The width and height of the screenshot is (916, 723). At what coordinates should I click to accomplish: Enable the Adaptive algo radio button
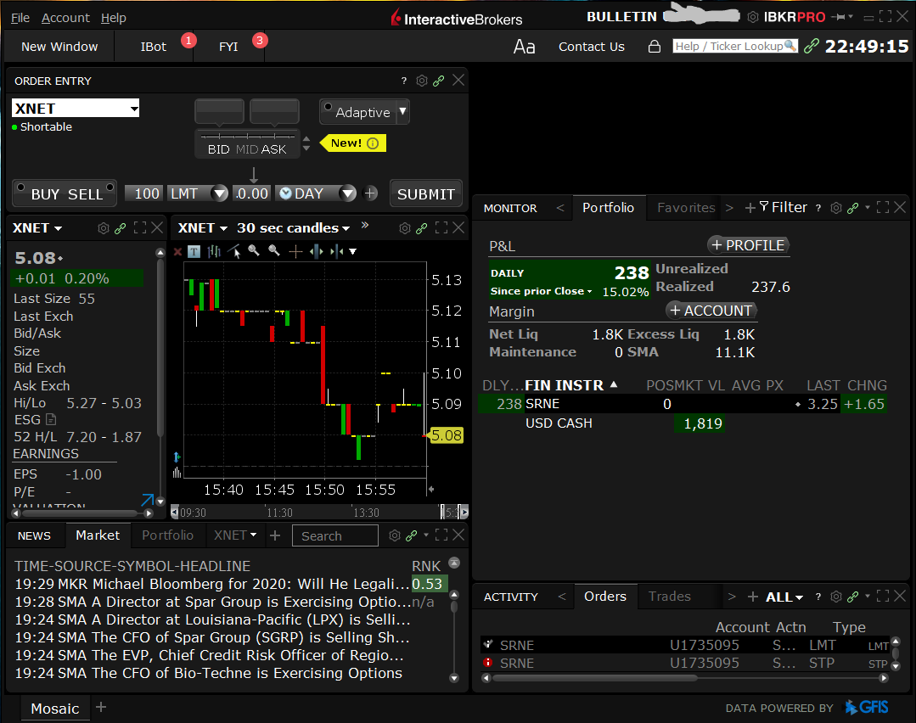pyautogui.click(x=328, y=106)
